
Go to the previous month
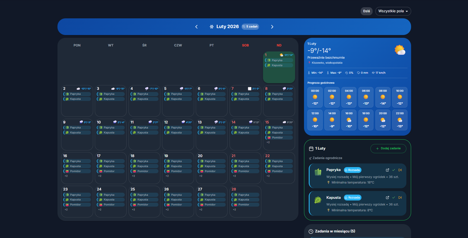(x=196, y=27)
